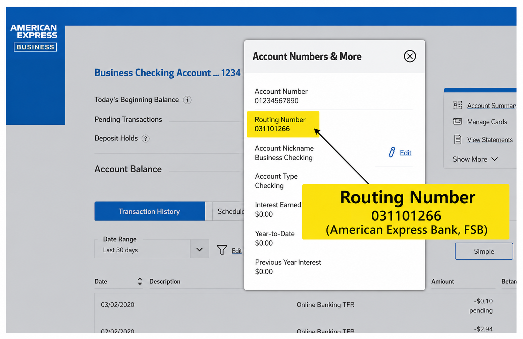Click the filter funnel icon

point(222,250)
